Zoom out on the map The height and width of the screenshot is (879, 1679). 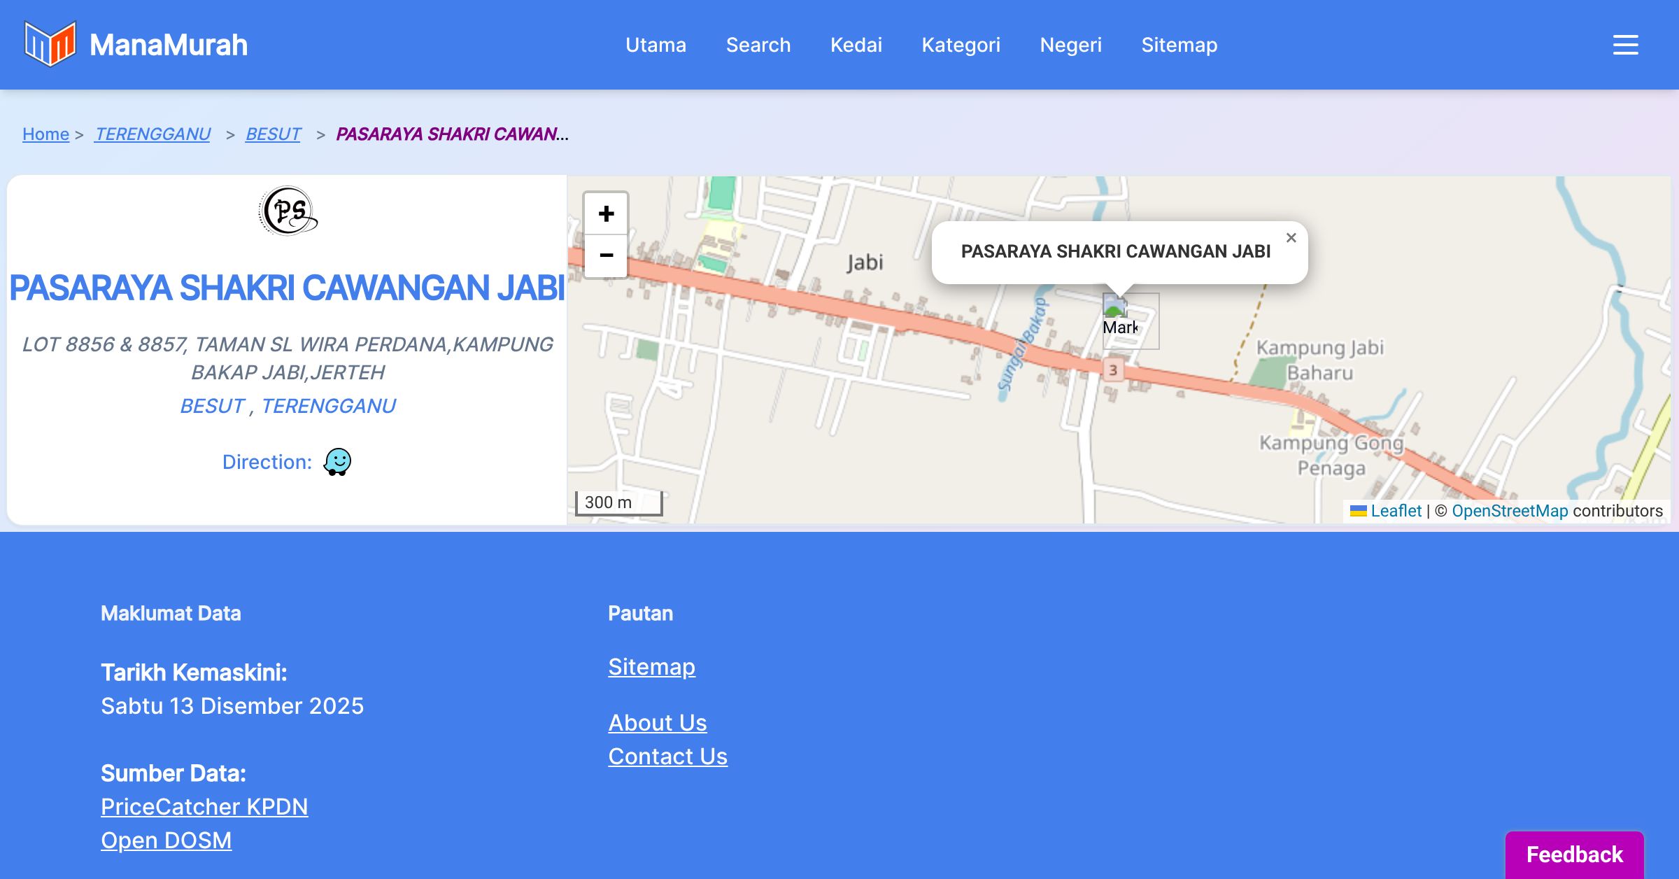[x=606, y=255]
